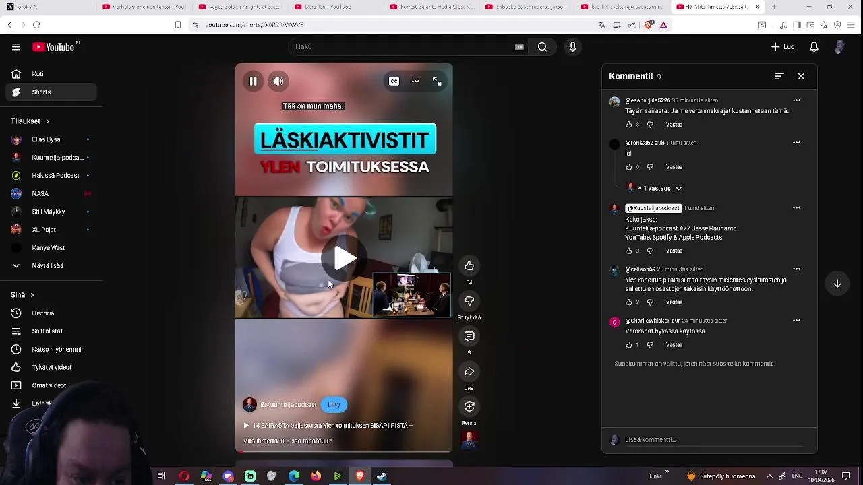This screenshot has width=863, height=485.
Task: Open the Short's more options menu
Action: tap(415, 82)
